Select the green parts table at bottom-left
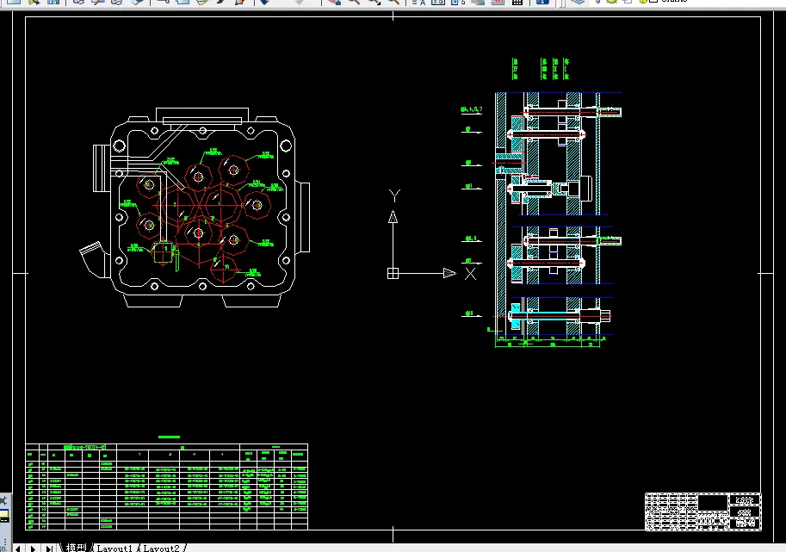Viewport: 786px width, 552px height. point(167,487)
